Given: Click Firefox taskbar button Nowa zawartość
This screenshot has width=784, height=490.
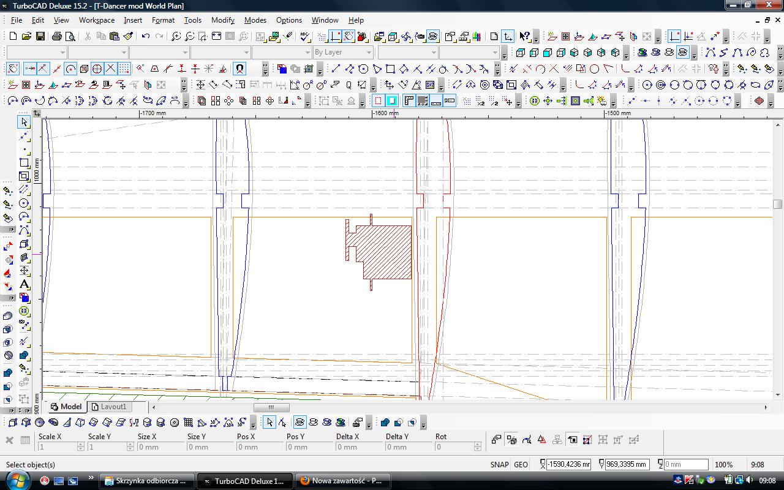Looking at the screenshot, I should pos(341,481).
